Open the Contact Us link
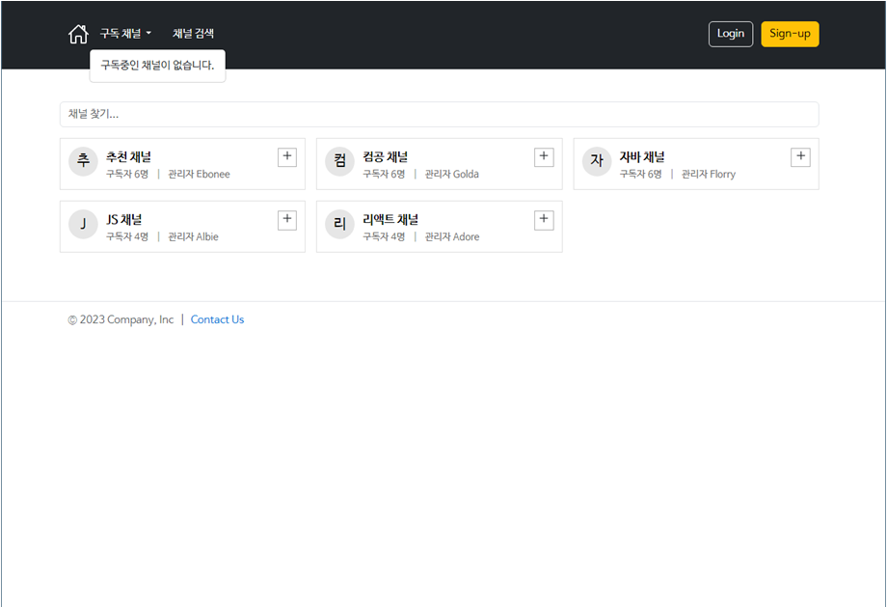 [x=217, y=318]
